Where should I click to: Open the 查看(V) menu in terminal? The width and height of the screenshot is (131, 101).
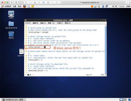coord(43,23)
